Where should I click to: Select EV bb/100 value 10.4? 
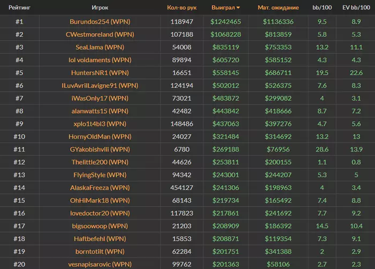pyautogui.click(x=356, y=226)
